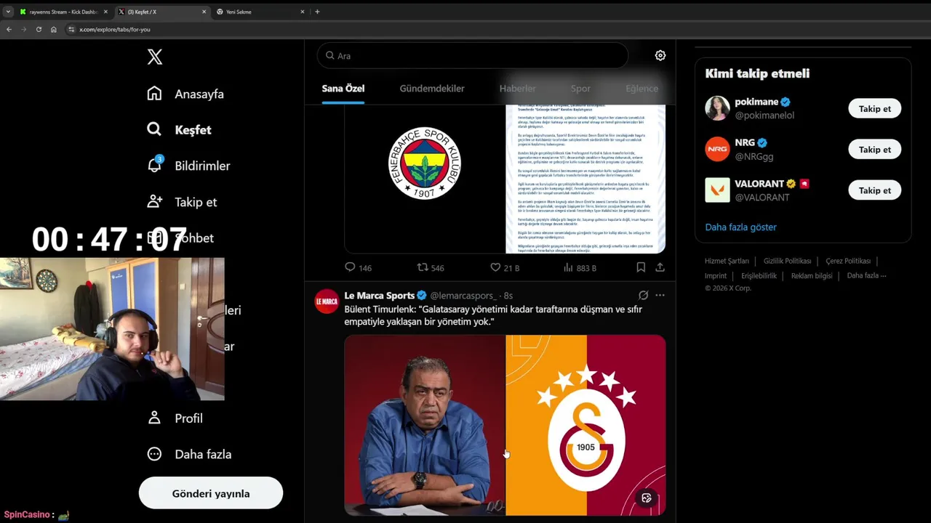Screen dimensions: 931x523
Task: Select the Keşfet search icon
Action: pos(154,129)
